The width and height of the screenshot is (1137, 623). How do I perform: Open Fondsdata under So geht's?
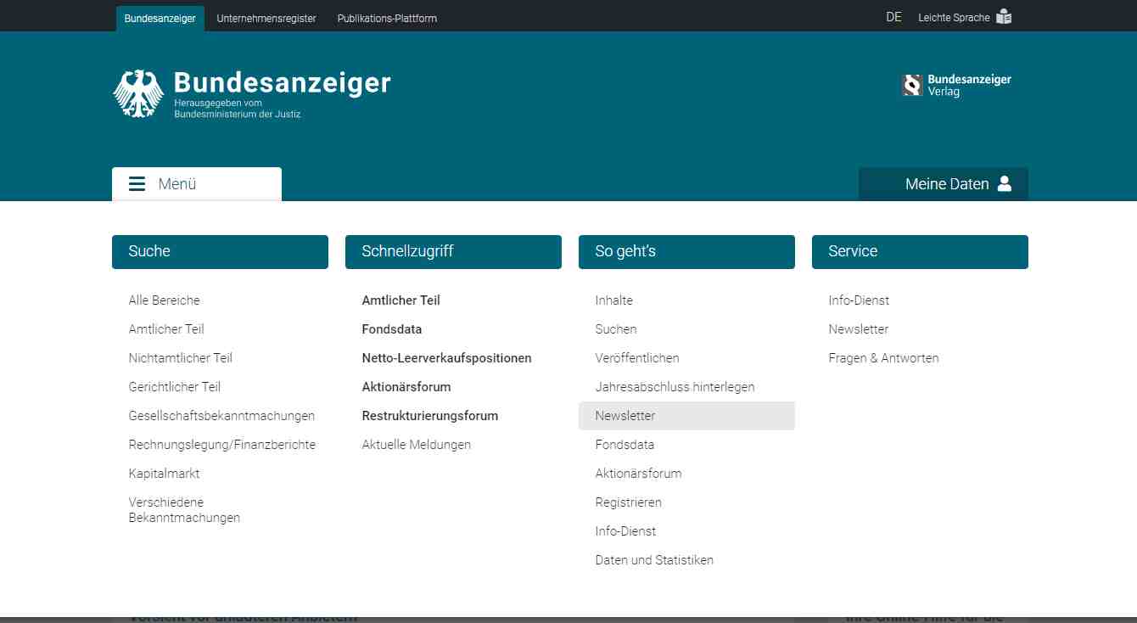pos(625,445)
